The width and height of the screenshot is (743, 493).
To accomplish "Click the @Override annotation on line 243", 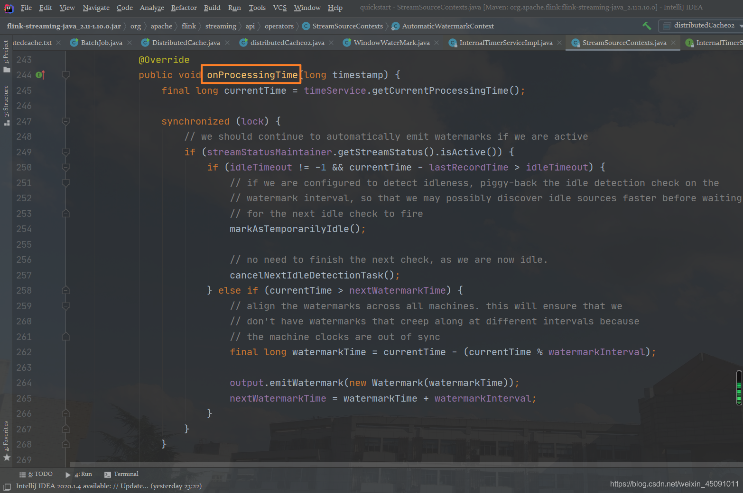I will [164, 60].
